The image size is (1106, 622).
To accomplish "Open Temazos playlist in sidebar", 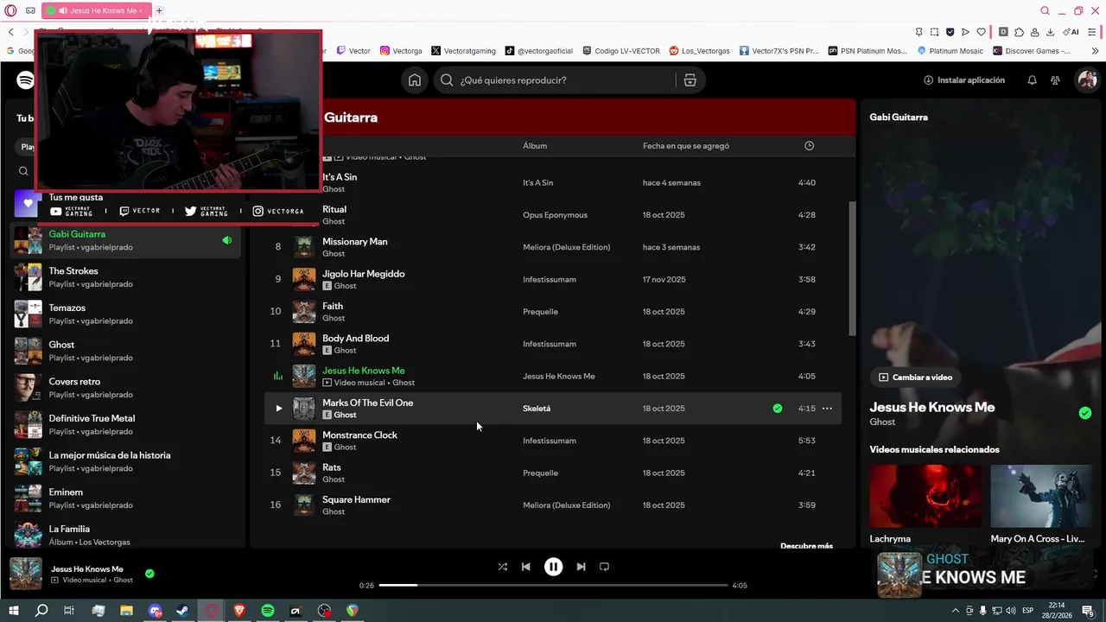I will [125, 314].
